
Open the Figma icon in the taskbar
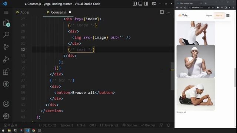(x=21, y=130)
